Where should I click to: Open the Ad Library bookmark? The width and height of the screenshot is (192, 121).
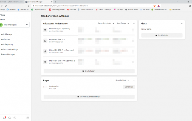[145, 10]
